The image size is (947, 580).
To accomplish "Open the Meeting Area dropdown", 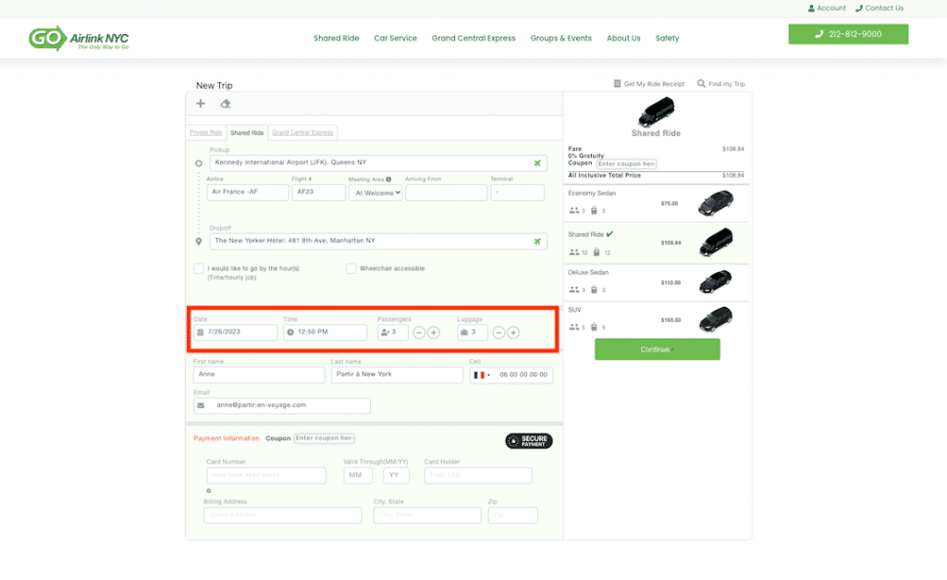I will (x=377, y=193).
